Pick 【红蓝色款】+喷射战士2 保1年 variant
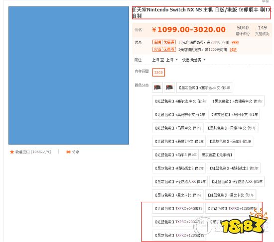Image resolution: width=274 pixels, height=242 pixels. 234,168
